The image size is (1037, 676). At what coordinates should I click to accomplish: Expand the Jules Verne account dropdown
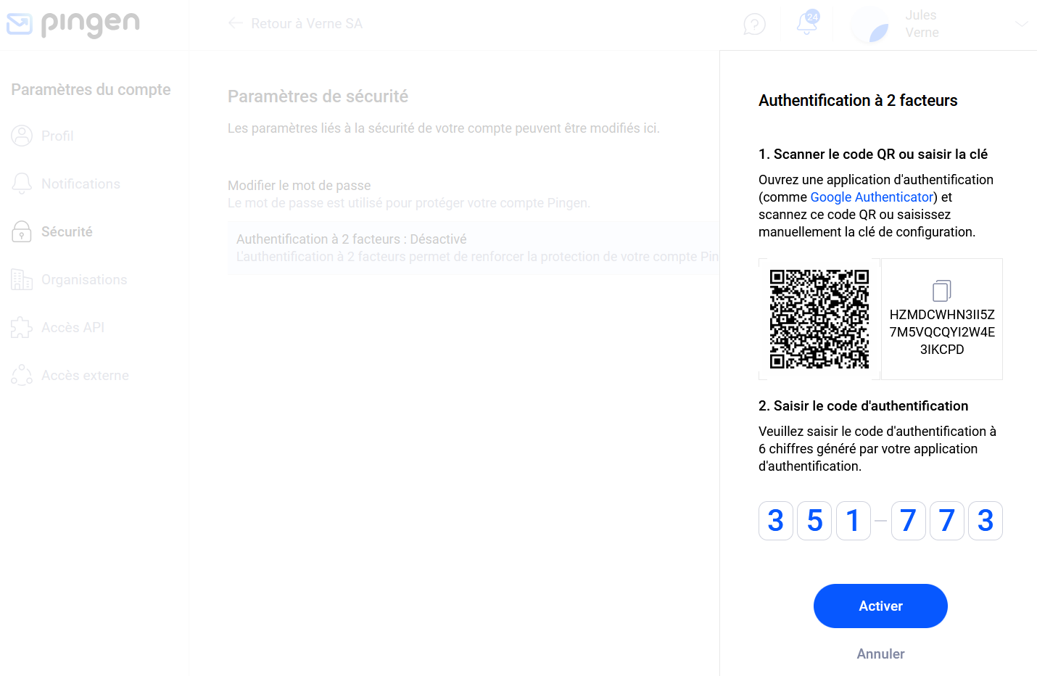(1022, 24)
